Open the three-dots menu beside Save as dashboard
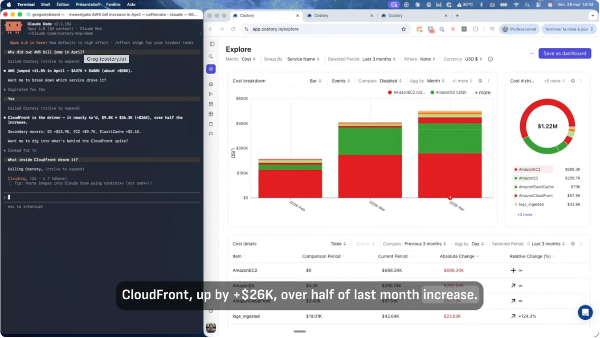The height and width of the screenshot is (338, 600). click(x=532, y=54)
